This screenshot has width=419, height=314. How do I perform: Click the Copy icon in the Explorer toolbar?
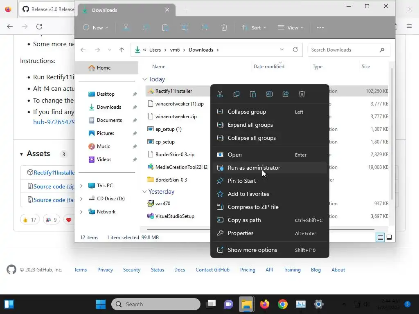tap(146, 27)
